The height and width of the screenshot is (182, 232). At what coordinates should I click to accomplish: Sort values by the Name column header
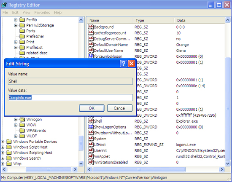click(109, 20)
